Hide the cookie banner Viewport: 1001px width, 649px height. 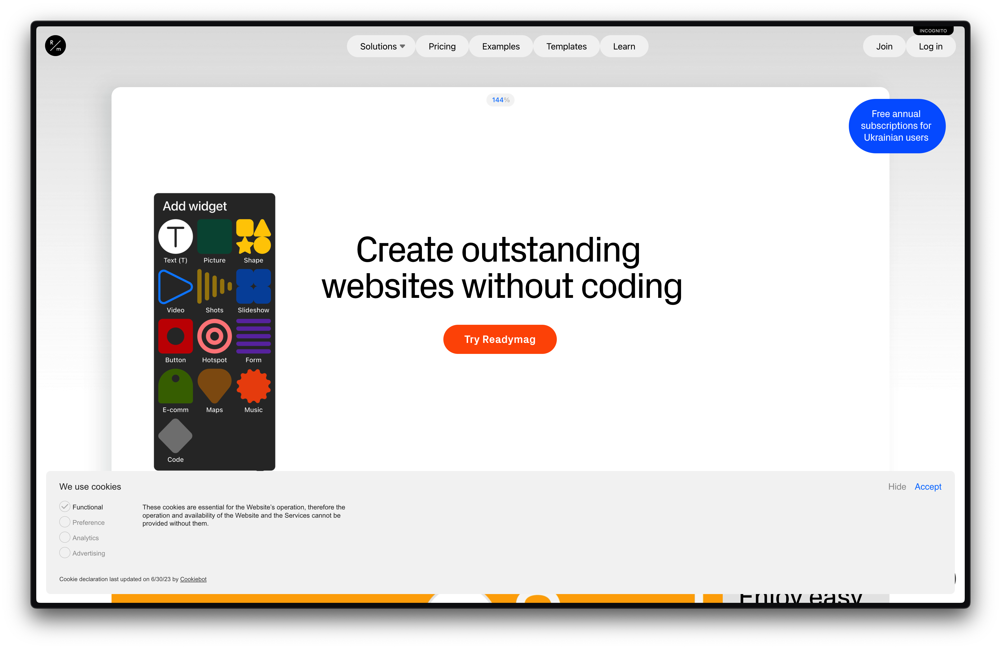897,487
